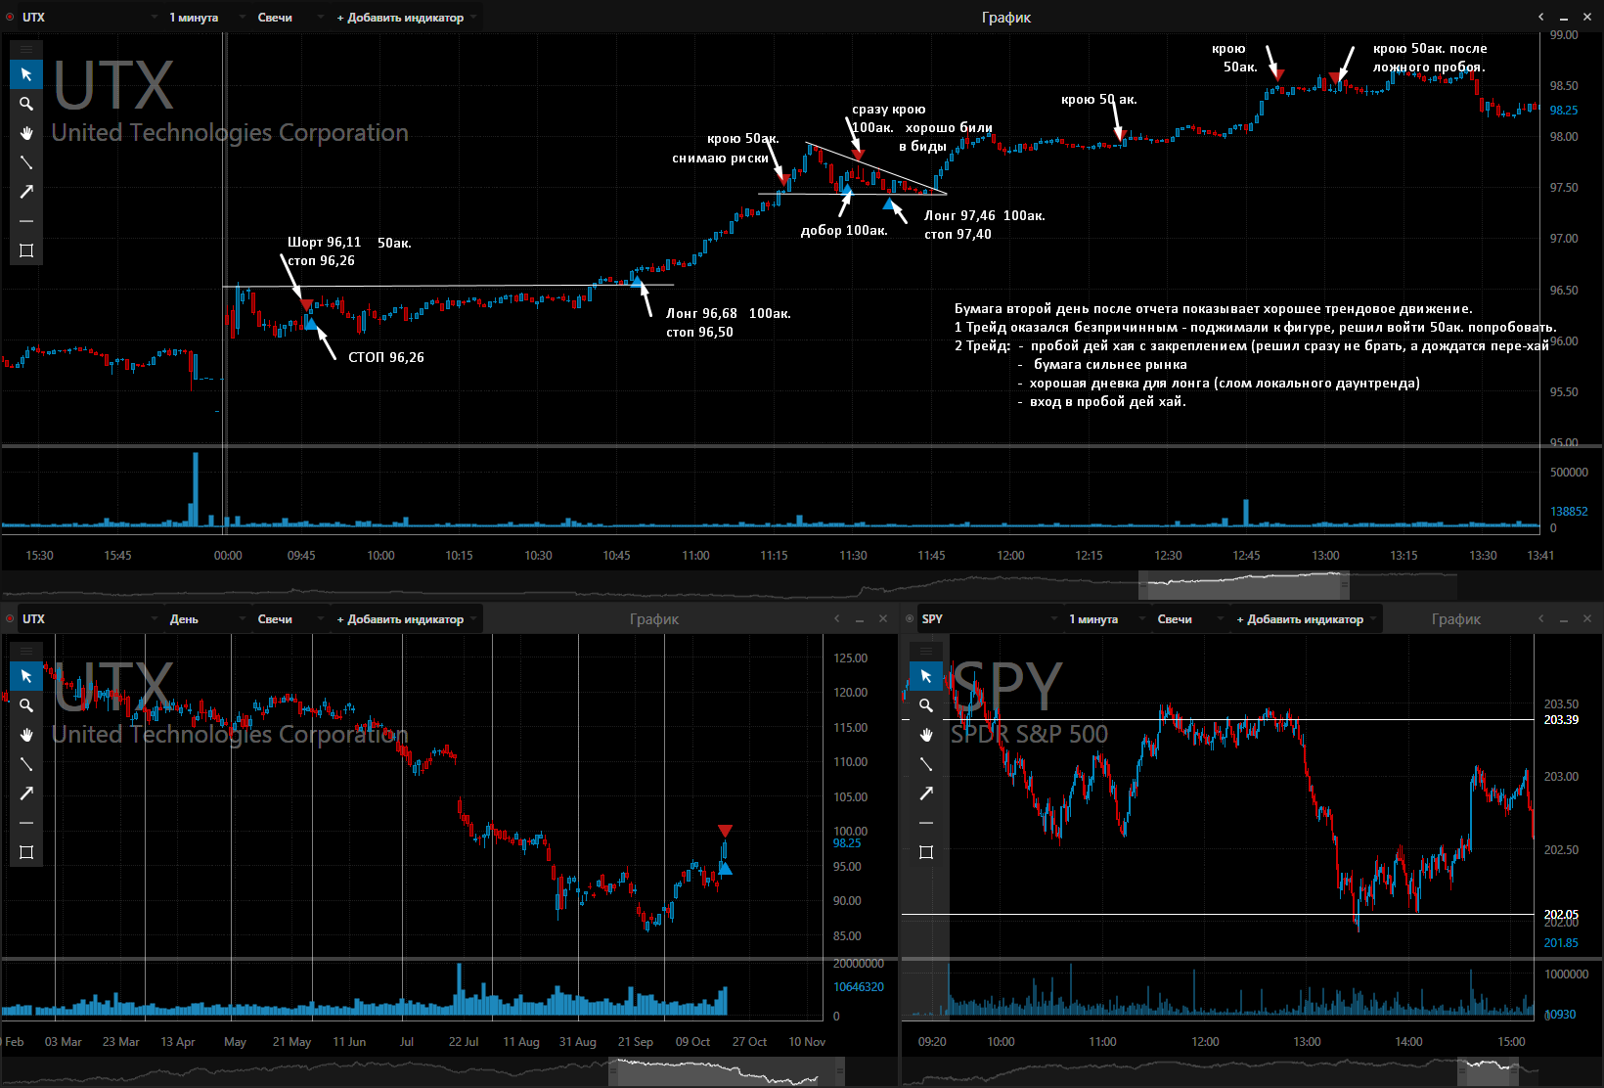Click the UTX ticker input field in the top chart
The height and width of the screenshot is (1088, 1604).
pyautogui.click(x=88, y=18)
